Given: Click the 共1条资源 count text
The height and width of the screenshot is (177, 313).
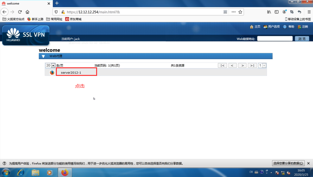Looking at the screenshot, I should (x=178, y=65).
